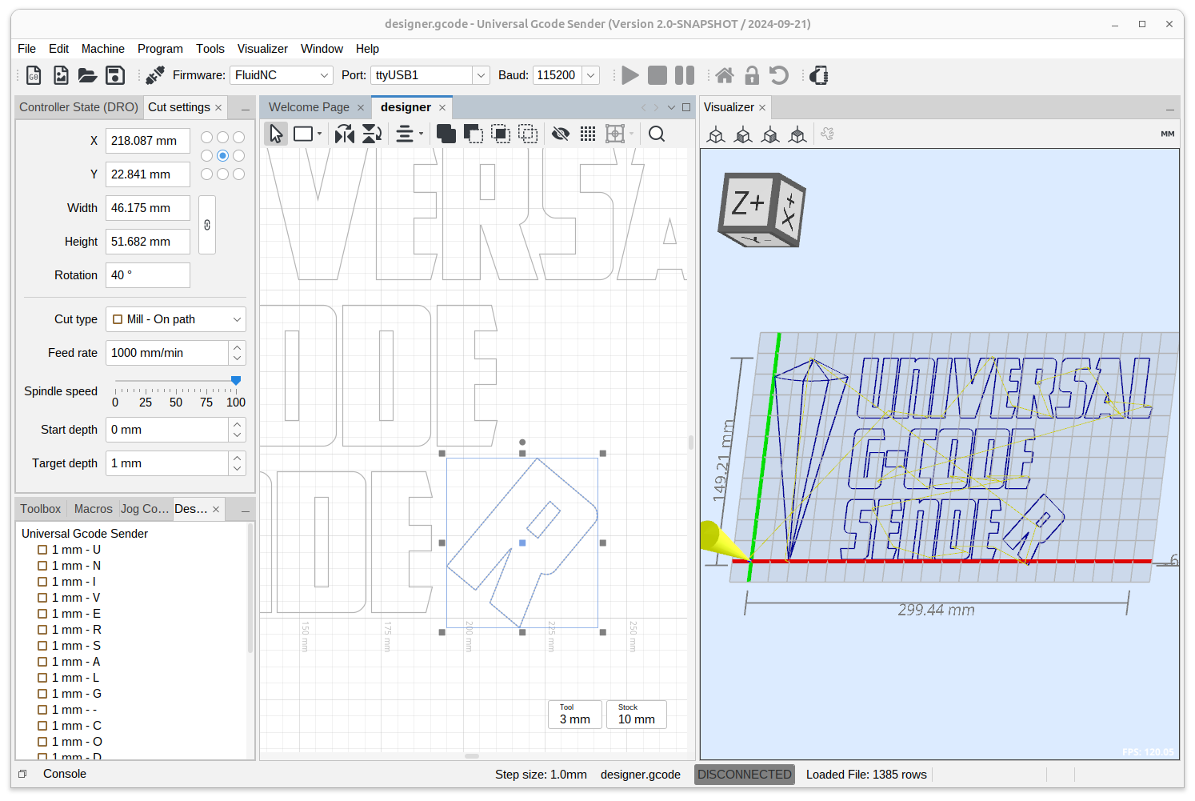This screenshot has width=1195, height=801.
Task: Open the Machine menu
Action: 102,49
